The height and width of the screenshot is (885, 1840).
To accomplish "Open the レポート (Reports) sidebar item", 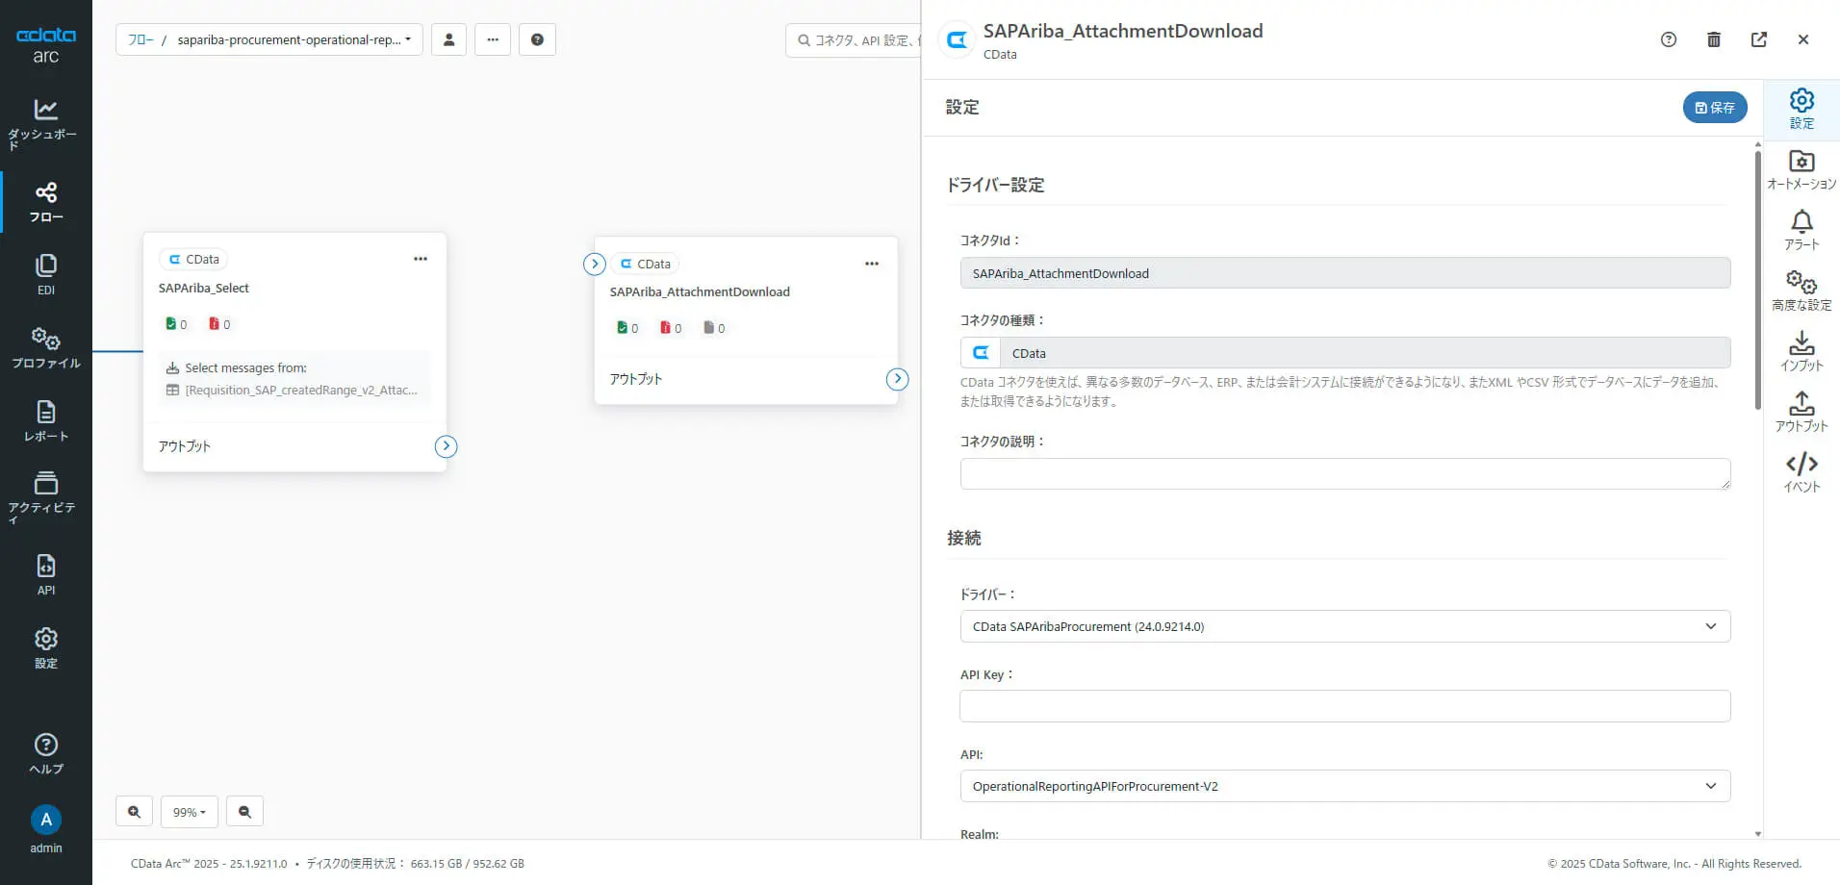I will 45,420.
